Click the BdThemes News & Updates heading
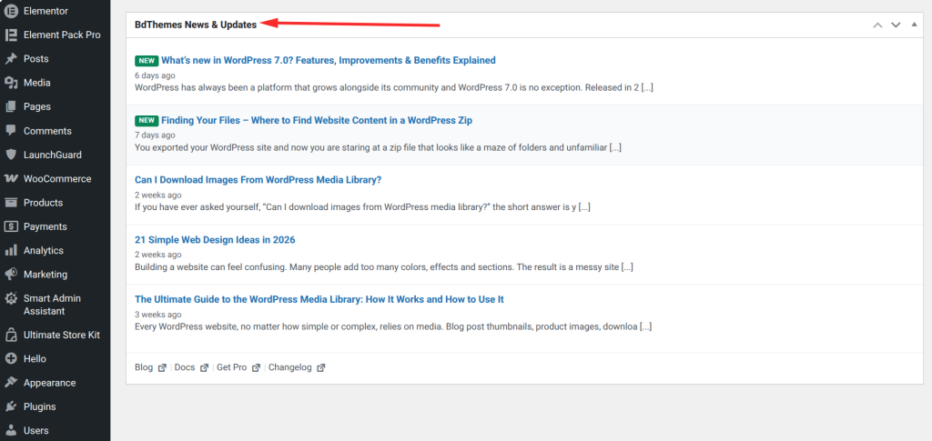The image size is (932, 441). pos(196,25)
